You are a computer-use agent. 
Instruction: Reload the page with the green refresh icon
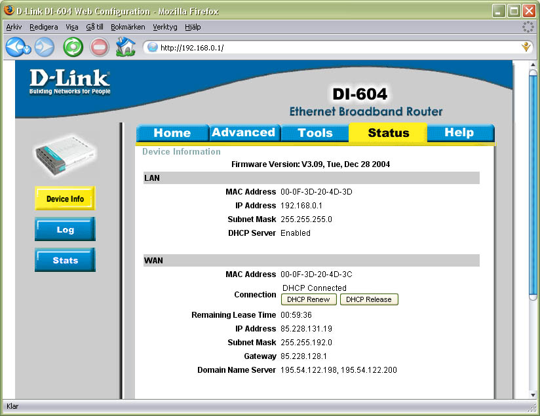tap(73, 47)
